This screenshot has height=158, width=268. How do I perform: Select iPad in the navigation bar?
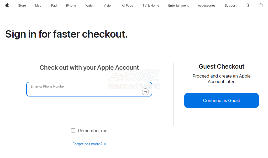point(54,6)
